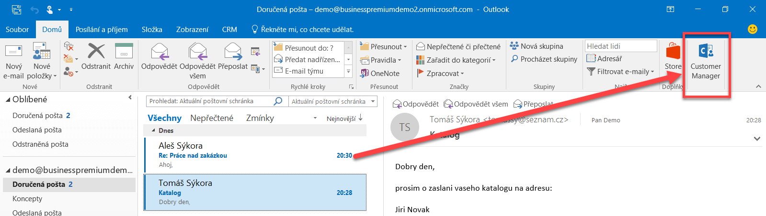Filter by Nepřečtené messages
This screenshot has height=216, width=766.
(212, 118)
